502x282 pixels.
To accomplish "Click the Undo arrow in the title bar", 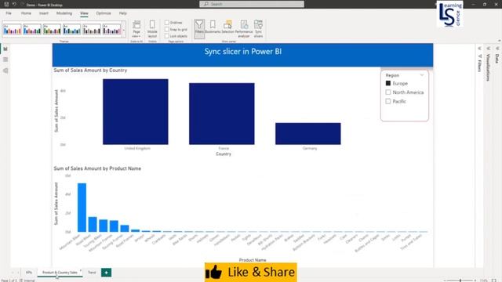I will [x=14, y=5].
